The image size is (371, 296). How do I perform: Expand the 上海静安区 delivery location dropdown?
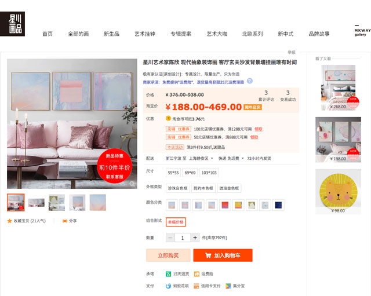[201, 158]
